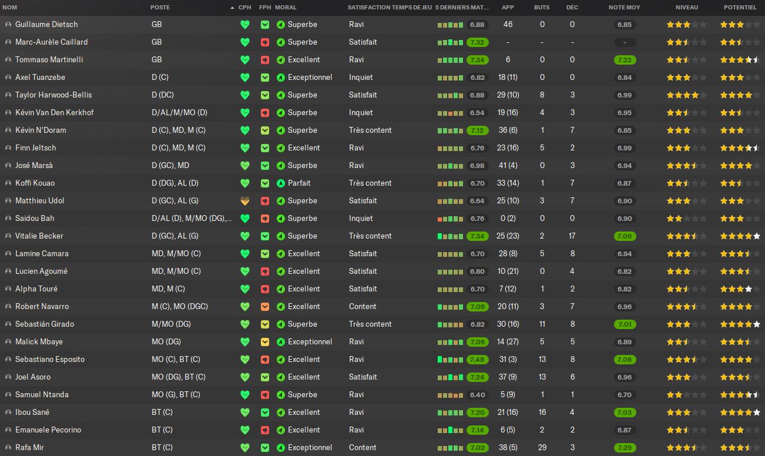Image resolution: width=765 pixels, height=456 pixels.
Task: Click the match fitness icon for Robert Navarro
Action: coord(265,307)
